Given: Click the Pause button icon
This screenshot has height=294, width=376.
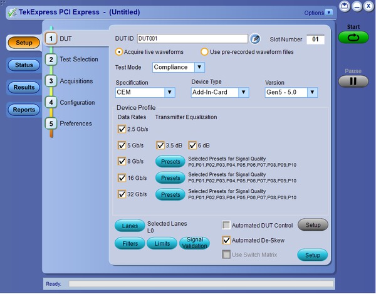Looking at the screenshot, I should 353,81.
